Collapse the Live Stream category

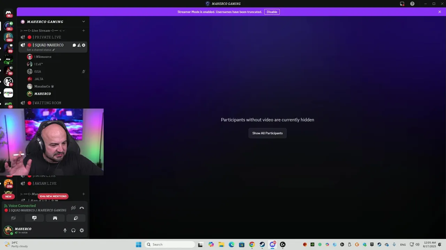click(x=43, y=31)
